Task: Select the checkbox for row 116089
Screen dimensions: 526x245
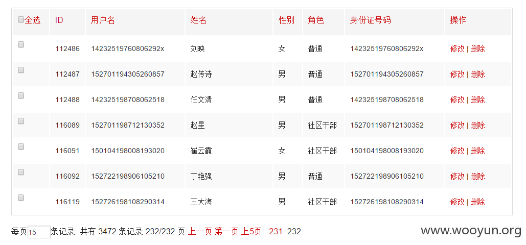Action: pyautogui.click(x=21, y=121)
